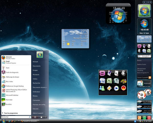
Task: Open Paint from the Start menu
Action: pos(16,68)
